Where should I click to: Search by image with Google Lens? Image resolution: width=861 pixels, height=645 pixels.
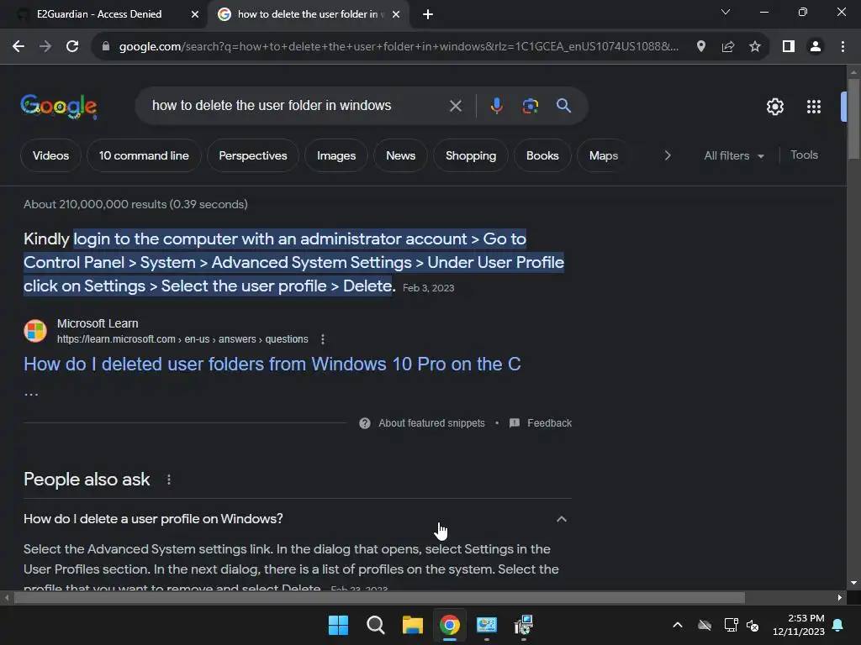click(530, 106)
